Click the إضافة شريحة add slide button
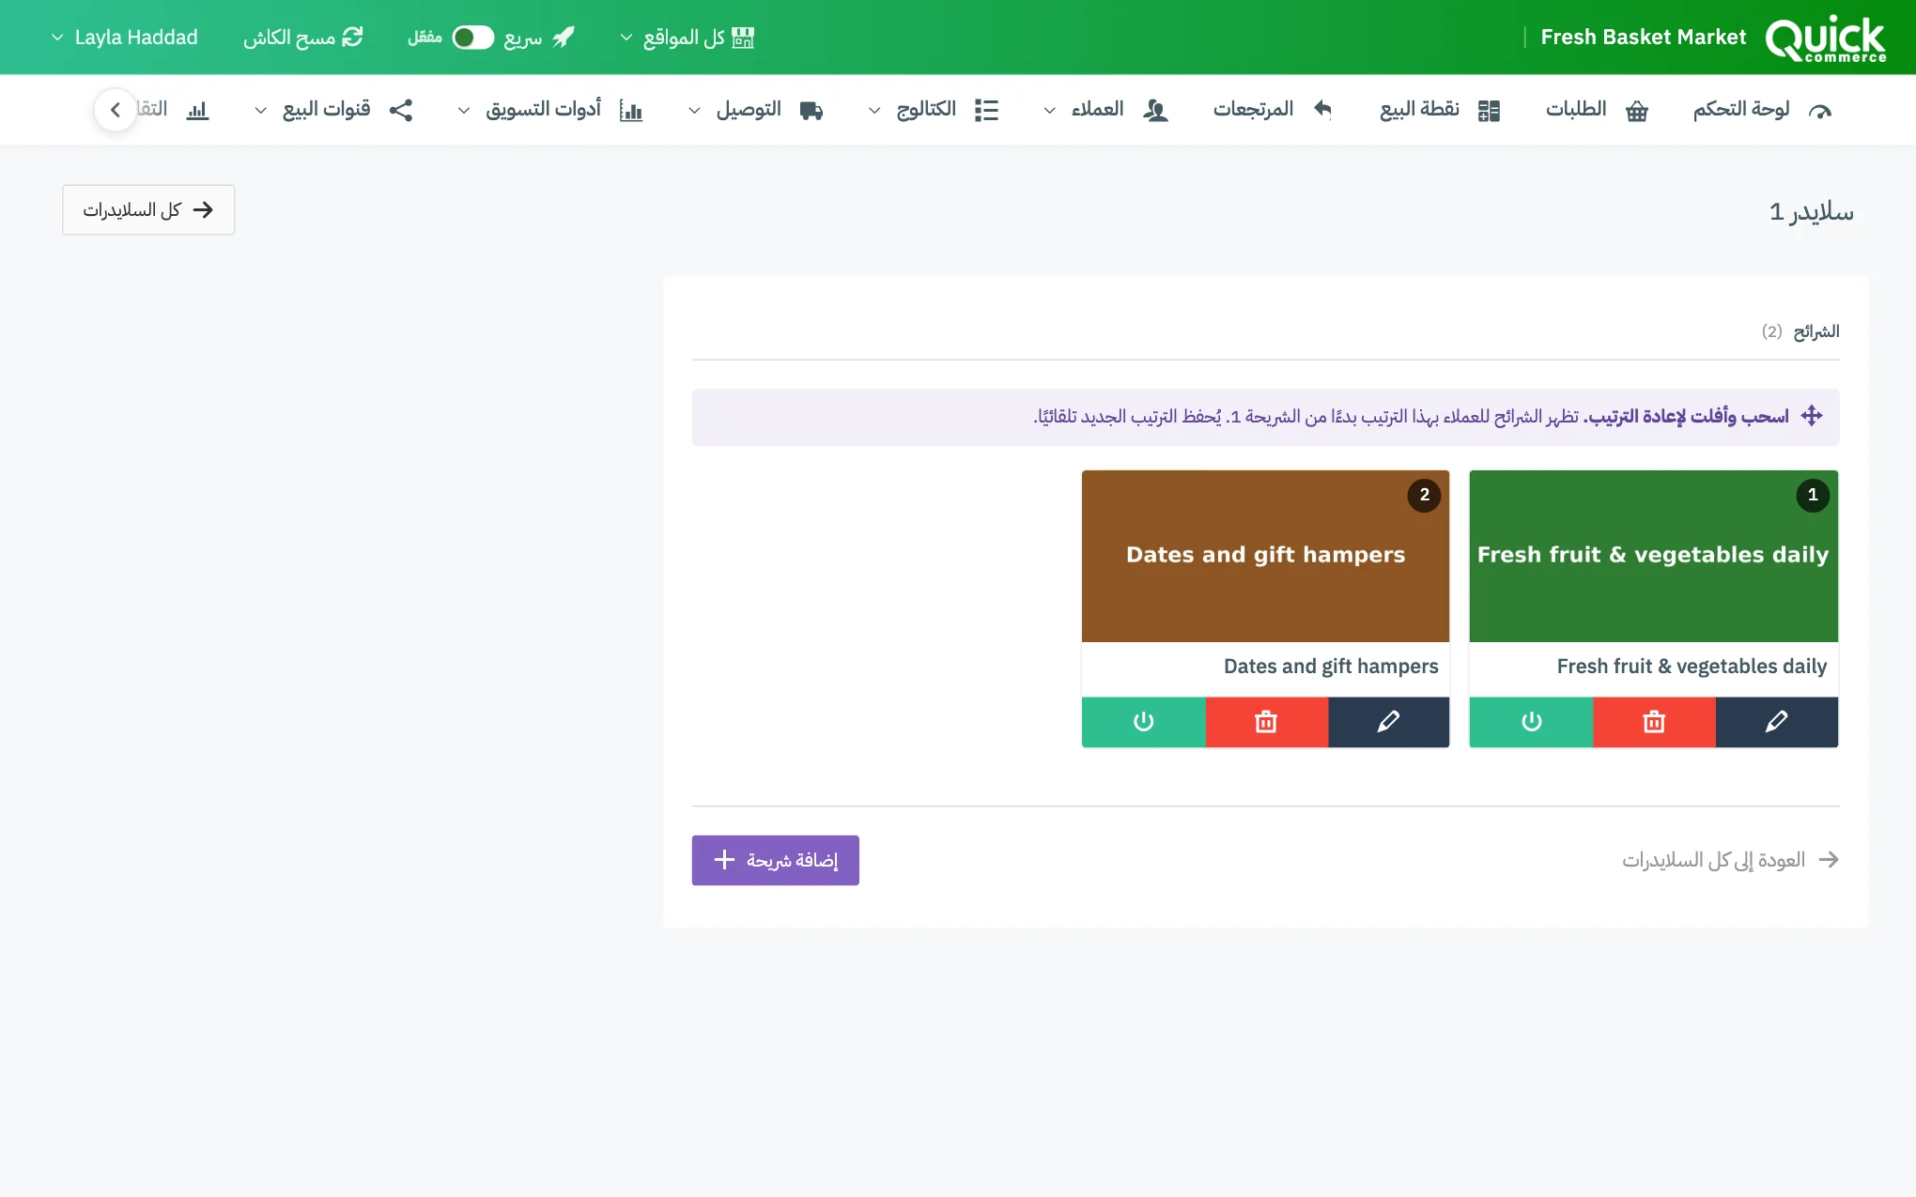 (x=776, y=860)
